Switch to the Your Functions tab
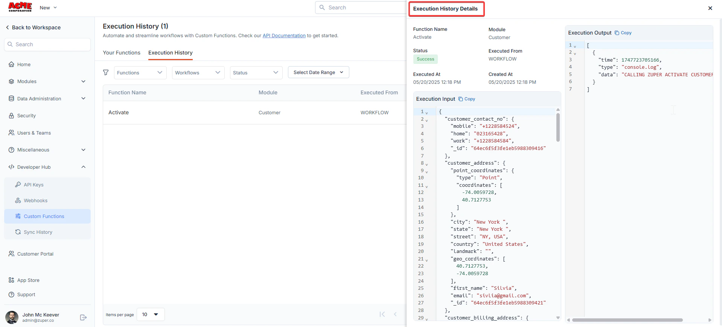Viewport: 722px width, 327px height. (122, 53)
